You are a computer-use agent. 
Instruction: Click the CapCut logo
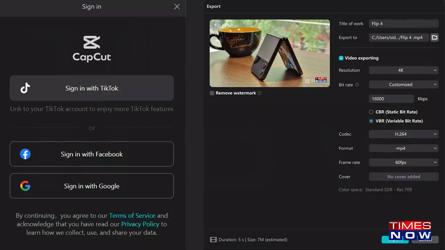coord(92,49)
